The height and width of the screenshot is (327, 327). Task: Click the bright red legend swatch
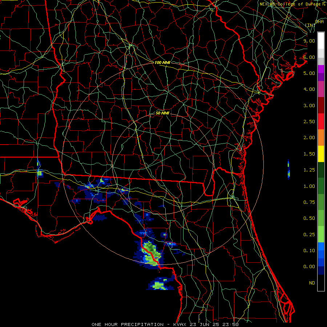coord(321,121)
